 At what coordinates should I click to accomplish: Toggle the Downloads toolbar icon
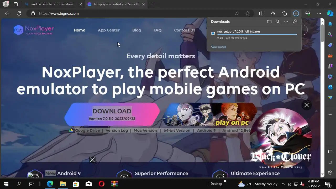click(296, 13)
